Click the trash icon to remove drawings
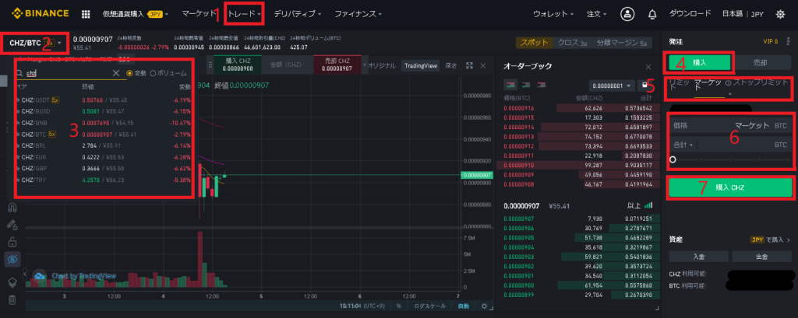 coord(12,299)
